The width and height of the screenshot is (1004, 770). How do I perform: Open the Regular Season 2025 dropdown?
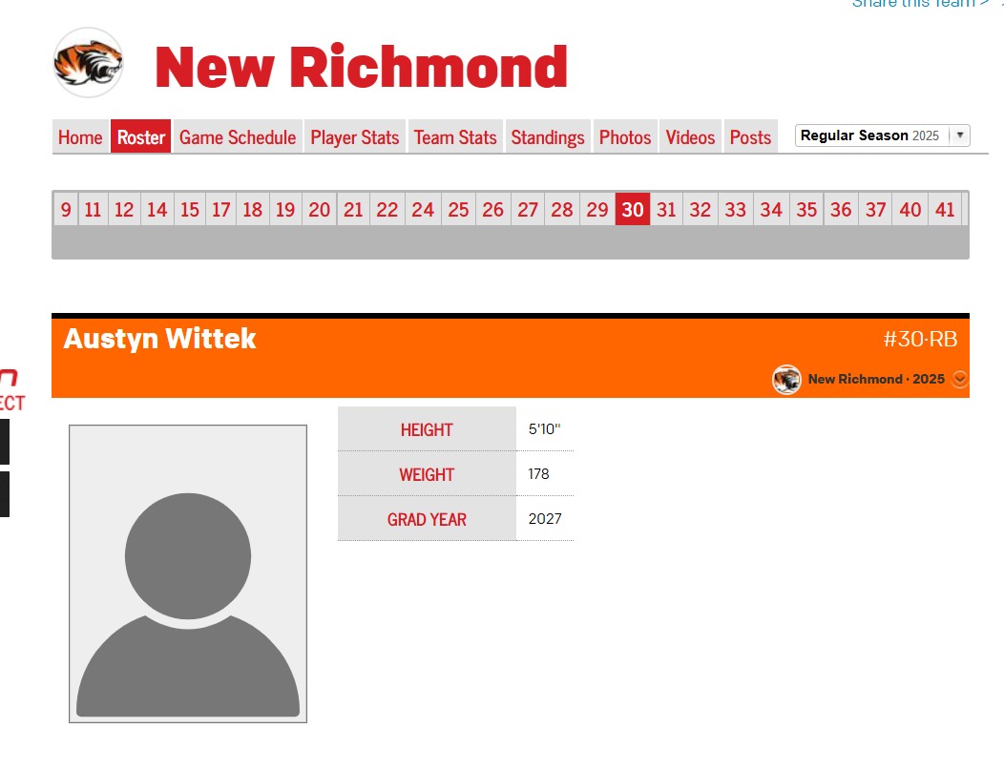[x=882, y=135]
